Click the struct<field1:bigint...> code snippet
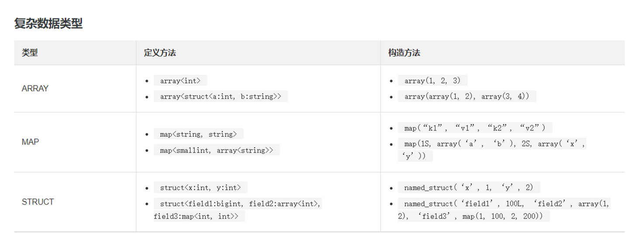The height and width of the screenshot is (246, 629). 238,210
